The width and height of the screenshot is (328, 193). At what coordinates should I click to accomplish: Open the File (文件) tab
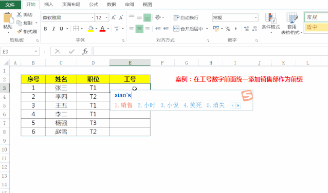(x=10, y=5)
